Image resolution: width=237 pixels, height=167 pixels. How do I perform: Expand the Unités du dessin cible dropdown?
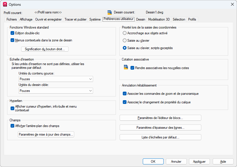click(56, 91)
